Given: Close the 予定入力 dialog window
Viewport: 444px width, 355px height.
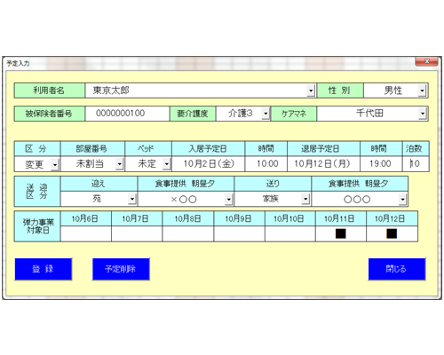Looking at the screenshot, I should tap(426, 61).
